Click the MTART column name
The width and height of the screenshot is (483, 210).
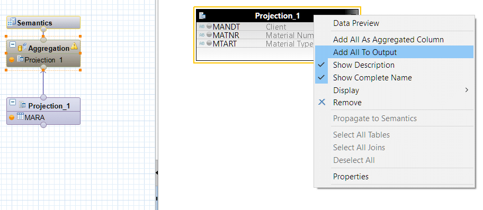pos(225,44)
